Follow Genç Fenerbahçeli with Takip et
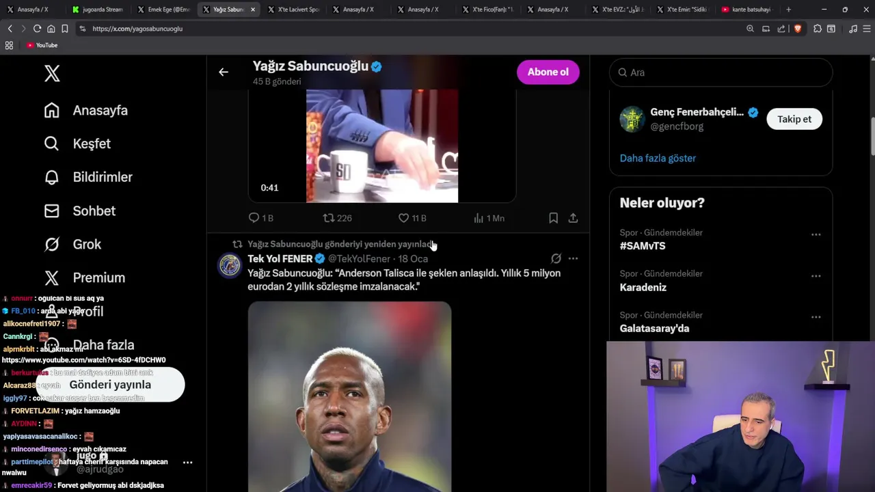This screenshot has width=875, height=492. (x=794, y=119)
